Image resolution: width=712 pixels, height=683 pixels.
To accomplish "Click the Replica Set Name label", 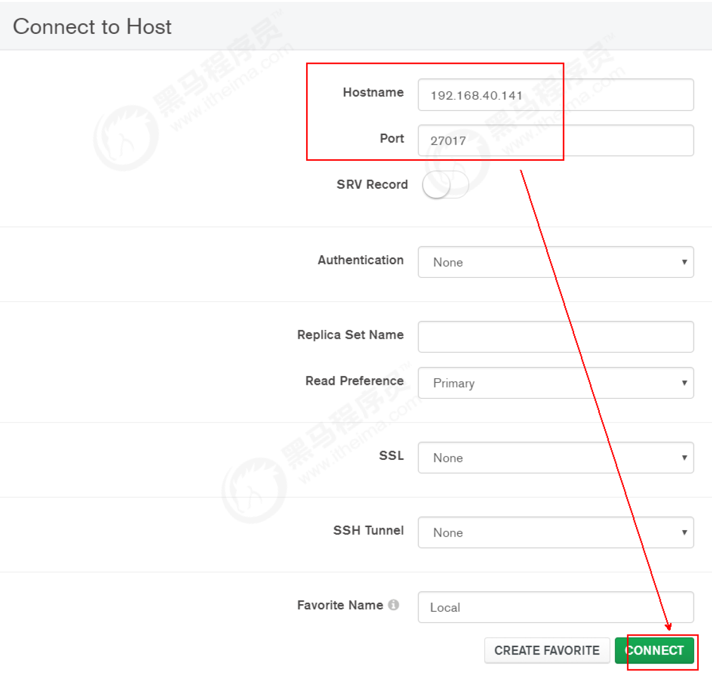I will [350, 335].
